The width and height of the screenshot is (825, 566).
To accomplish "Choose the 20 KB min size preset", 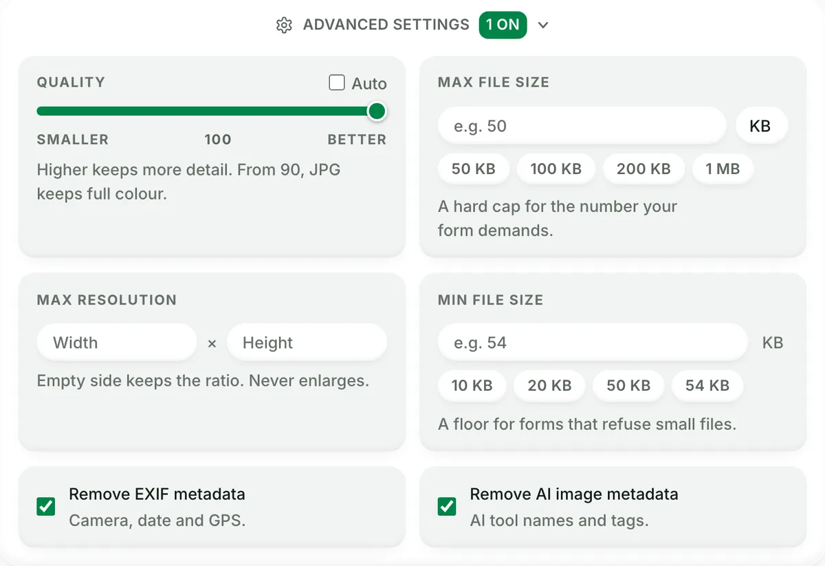I will coord(550,386).
